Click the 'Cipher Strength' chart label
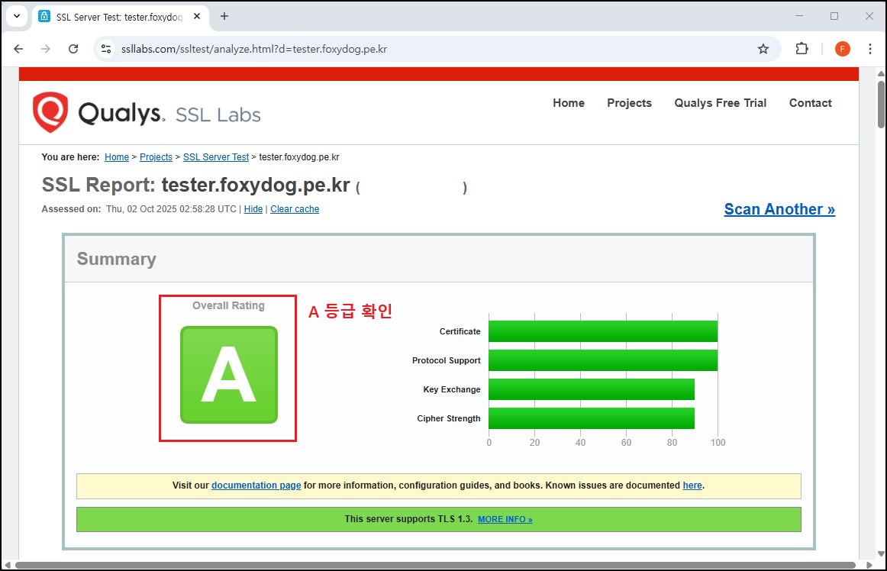The height and width of the screenshot is (571, 887). (449, 419)
